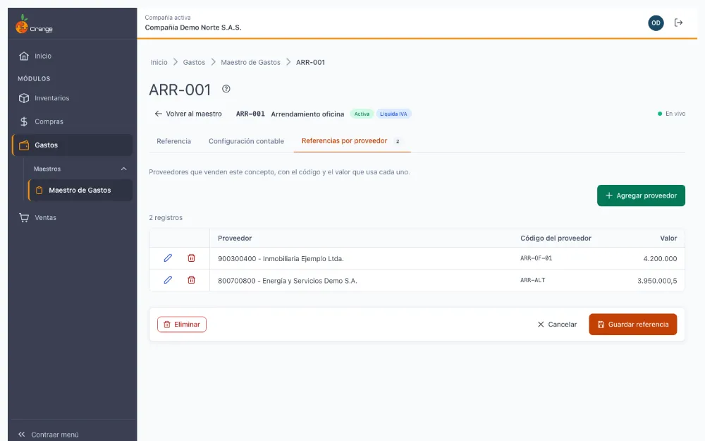The image size is (705, 441).
Task: Click the logout icon in the header
Action: click(678, 23)
